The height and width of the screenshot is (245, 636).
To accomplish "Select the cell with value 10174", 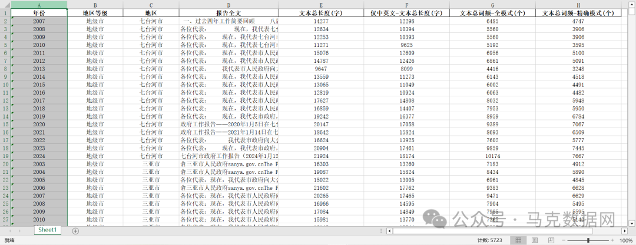I will 492,156.
